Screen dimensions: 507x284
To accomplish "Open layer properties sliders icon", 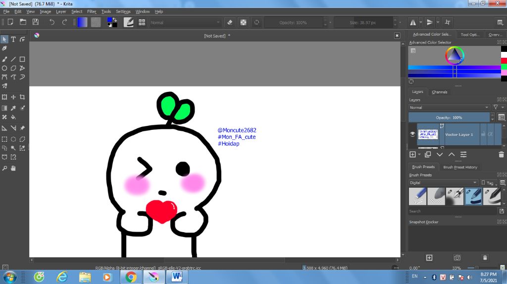I will tap(463, 155).
